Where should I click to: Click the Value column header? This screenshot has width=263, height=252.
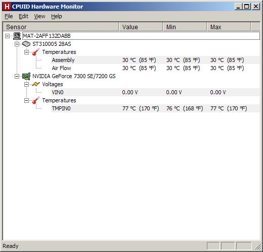tap(141, 27)
